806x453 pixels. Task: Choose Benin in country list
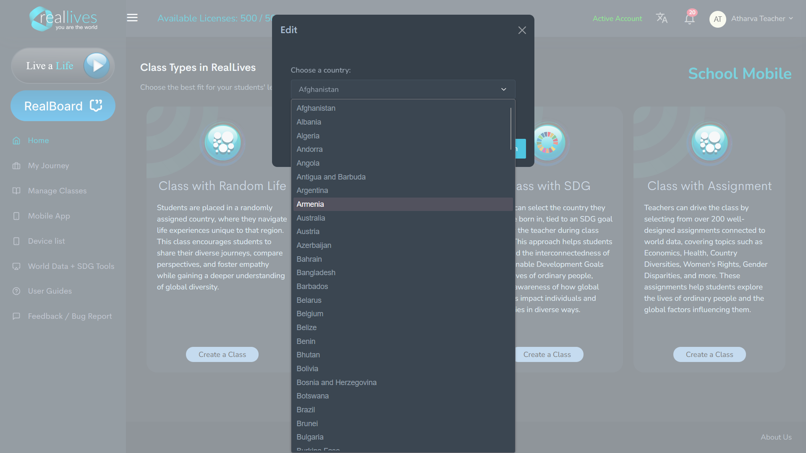click(403, 341)
